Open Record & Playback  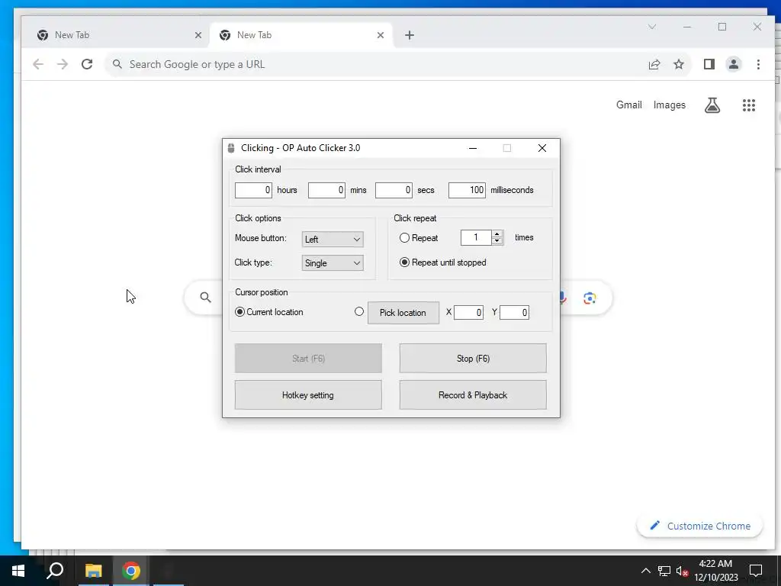pyautogui.click(x=473, y=395)
